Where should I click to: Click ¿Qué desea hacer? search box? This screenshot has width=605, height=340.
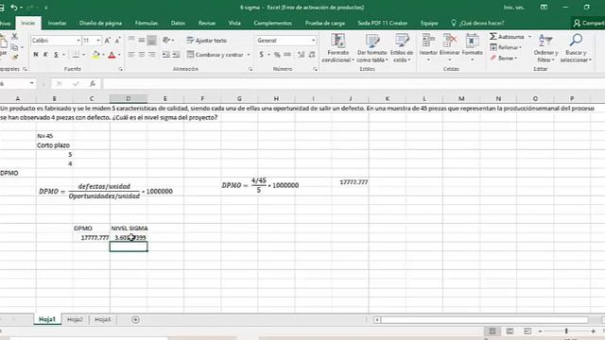pyautogui.click(x=477, y=23)
